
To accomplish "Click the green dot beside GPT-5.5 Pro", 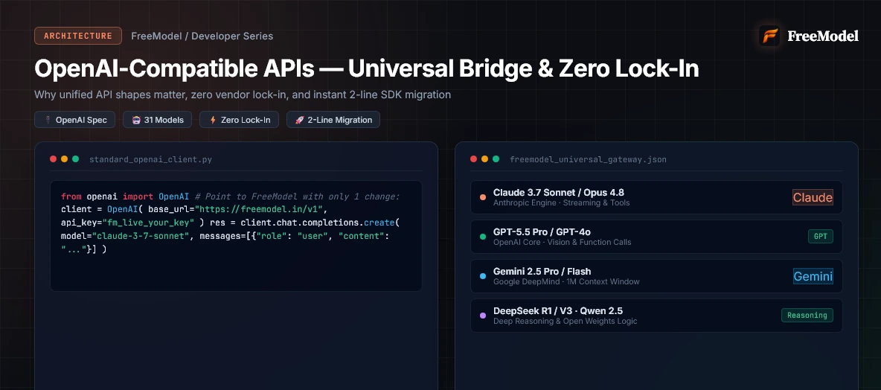I will (x=483, y=237).
